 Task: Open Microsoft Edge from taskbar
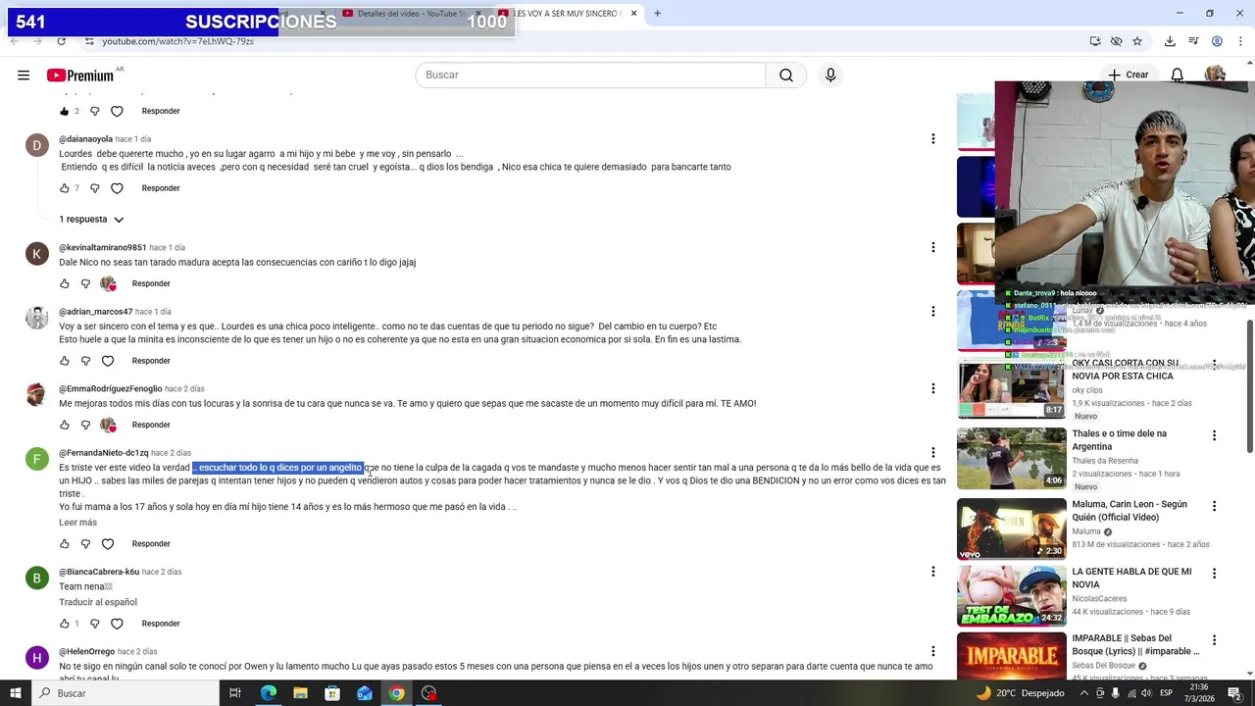point(269,693)
